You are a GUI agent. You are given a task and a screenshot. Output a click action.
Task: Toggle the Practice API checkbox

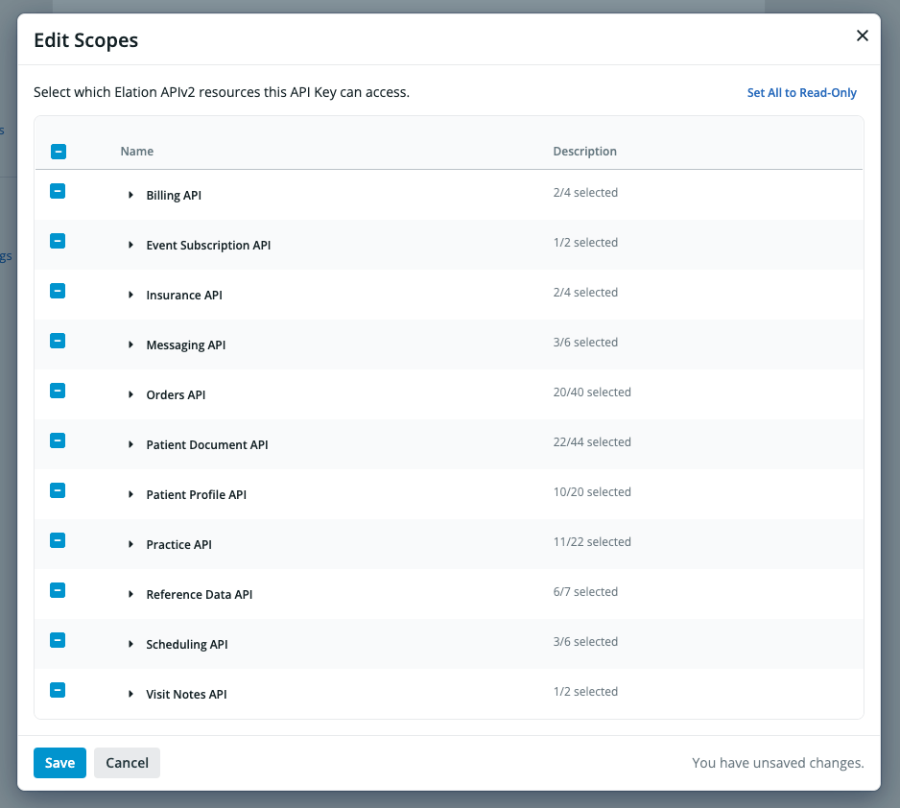[58, 540]
